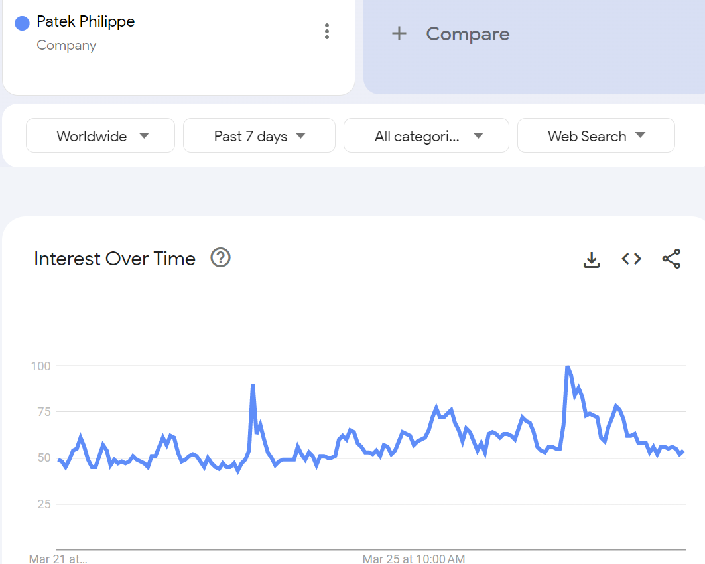Download the chart data as CSV
Screen dimensions: 705x564
(592, 259)
